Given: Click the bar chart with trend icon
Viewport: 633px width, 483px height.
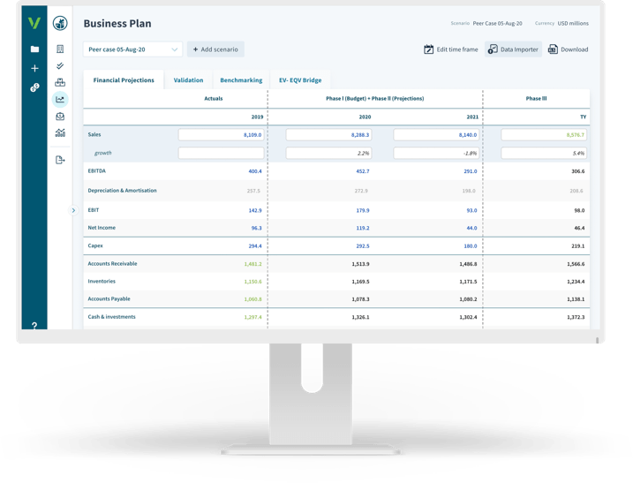Looking at the screenshot, I should click(60, 133).
